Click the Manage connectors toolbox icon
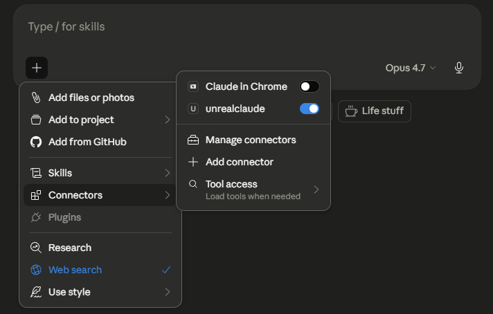 pyautogui.click(x=193, y=140)
